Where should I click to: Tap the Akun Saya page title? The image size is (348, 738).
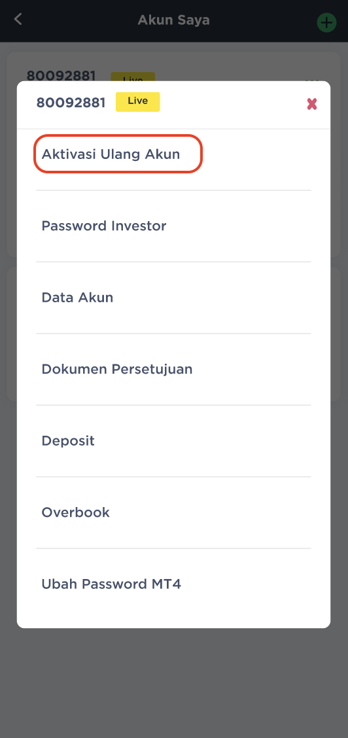[173, 20]
